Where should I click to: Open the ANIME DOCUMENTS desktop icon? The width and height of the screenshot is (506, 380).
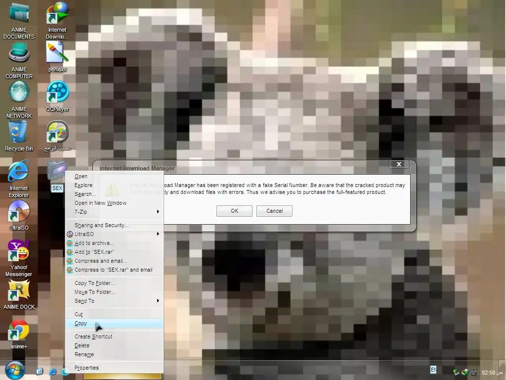[x=19, y=20]
